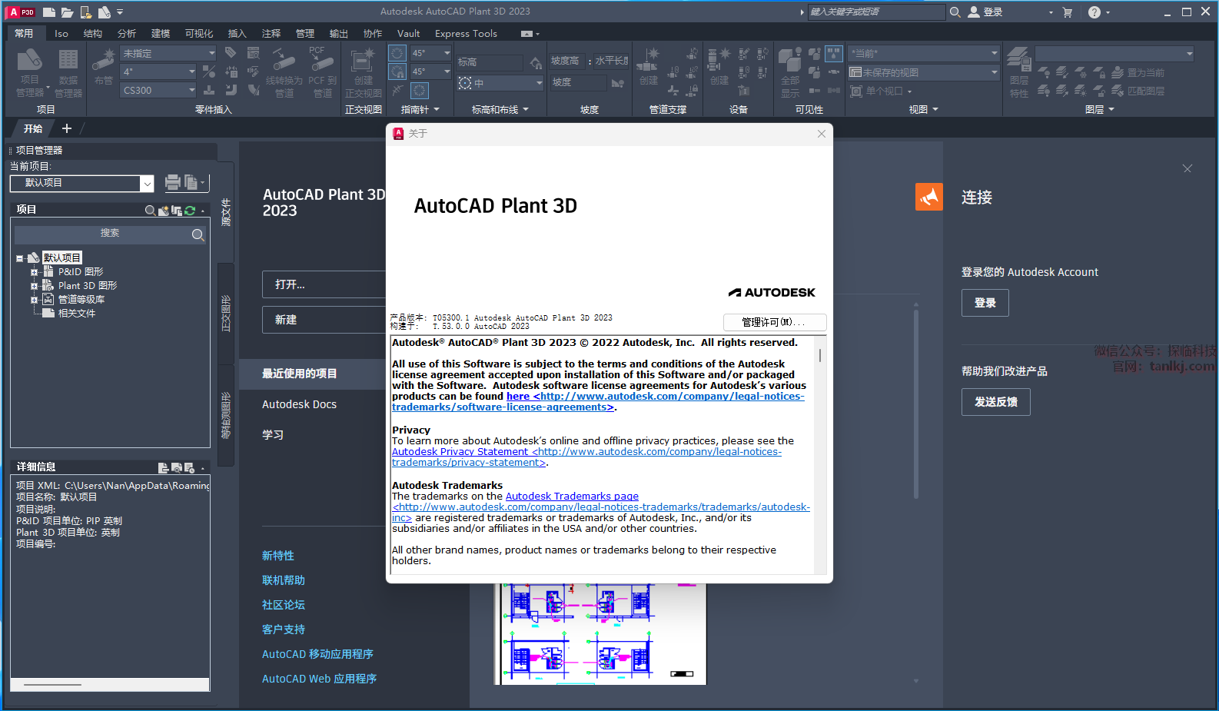Click the Create equipment icon
The width and height of the screenshot is (1219, 711).
(x=719, y=66)
